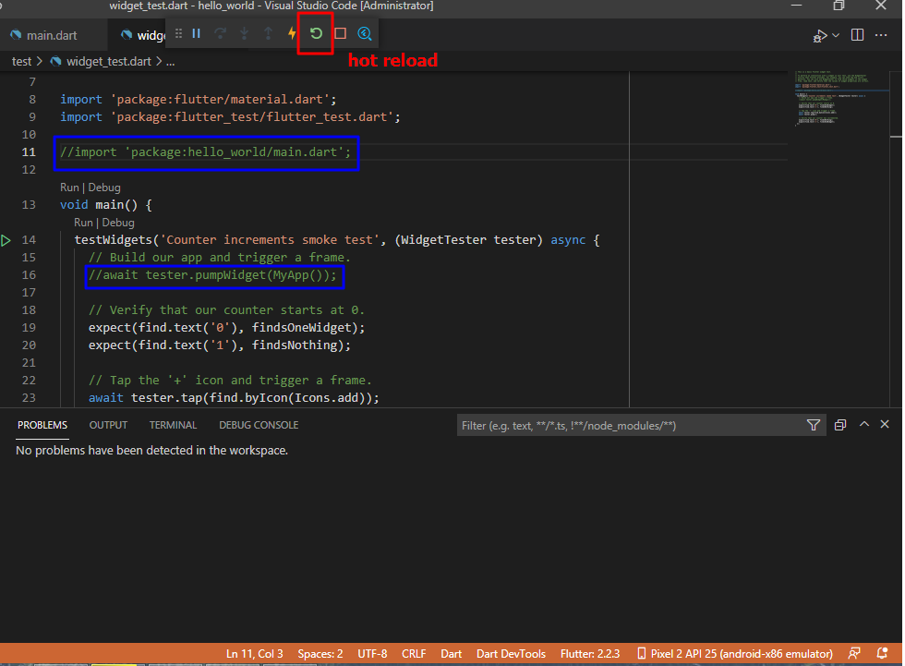This screenshot has height=666, width=905.
Task: Click the breadcrumb ellipsis item
Action: [170, 62]
